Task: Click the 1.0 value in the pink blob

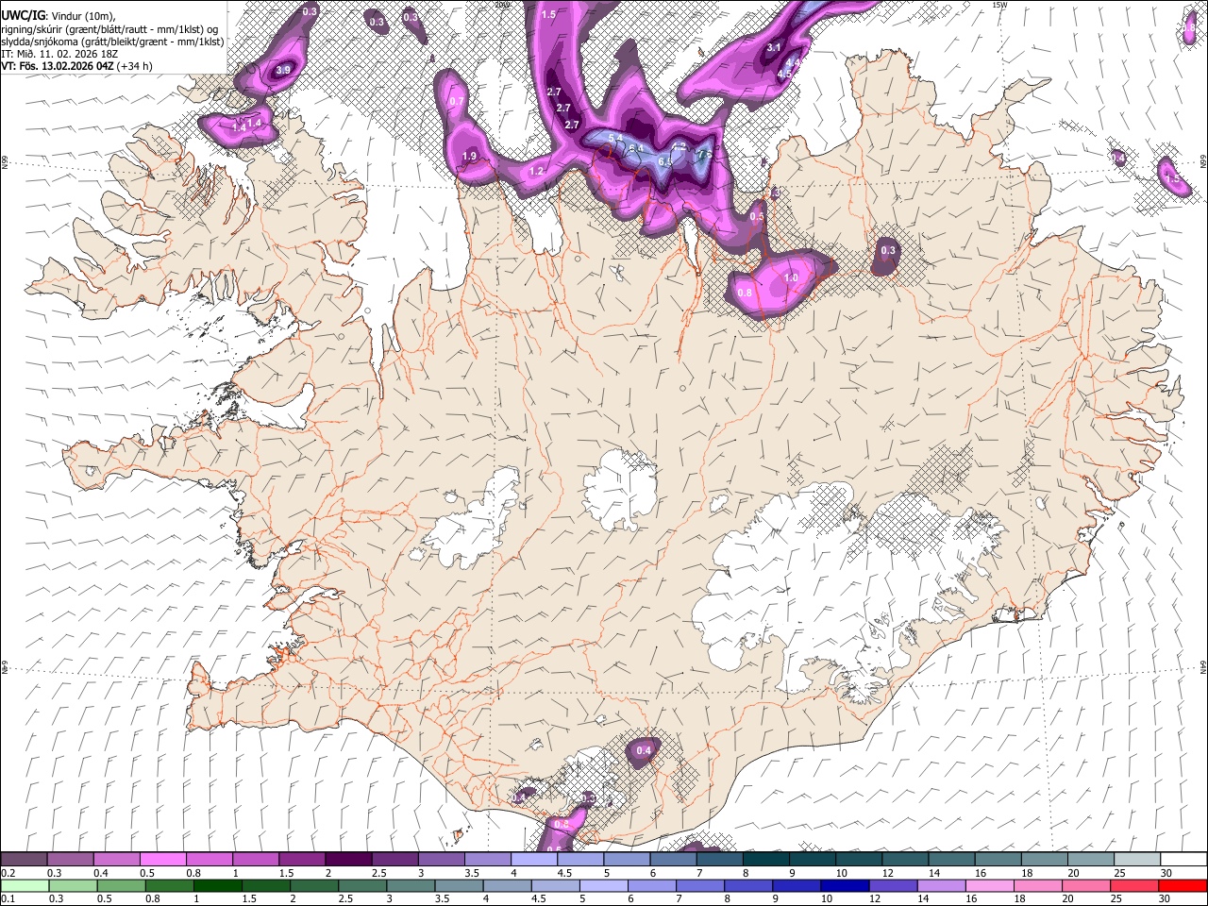Action: [791, 277]
